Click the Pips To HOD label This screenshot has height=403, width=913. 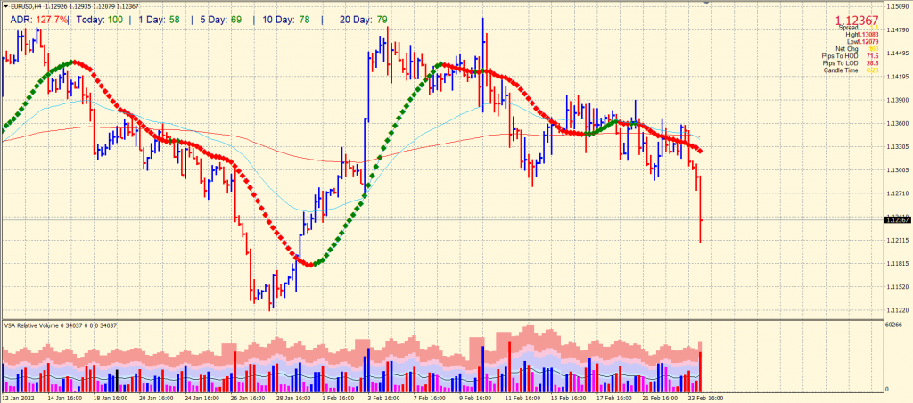pyautogui.click(x=840, y=56)
